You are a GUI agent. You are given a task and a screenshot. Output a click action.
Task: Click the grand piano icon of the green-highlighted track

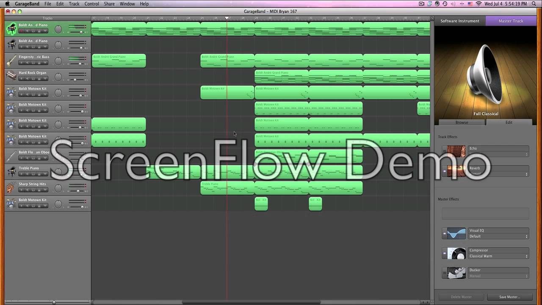11,29
